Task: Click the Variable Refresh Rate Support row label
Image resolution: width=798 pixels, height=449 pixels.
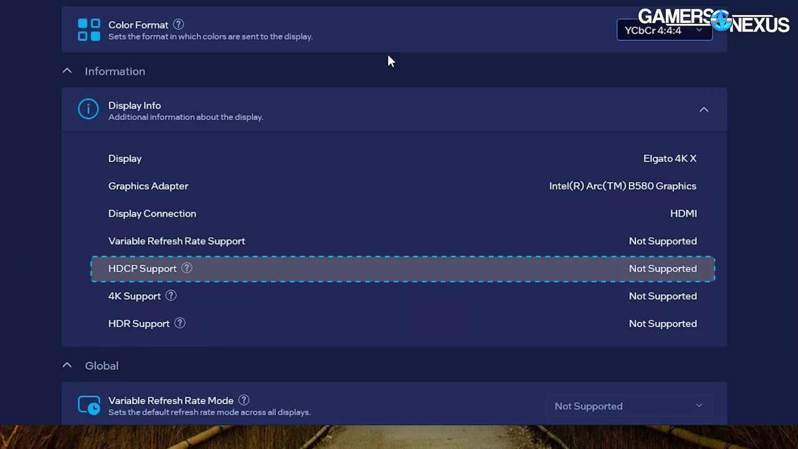Action: 177,241
